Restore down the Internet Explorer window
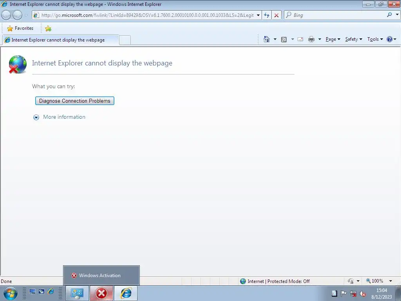401x301 pixels. (381, 4)
